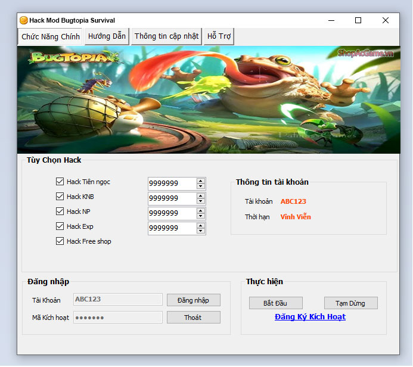
Task: Click the Mã Kích hoạt password field
Action: [x=118, y=318]
